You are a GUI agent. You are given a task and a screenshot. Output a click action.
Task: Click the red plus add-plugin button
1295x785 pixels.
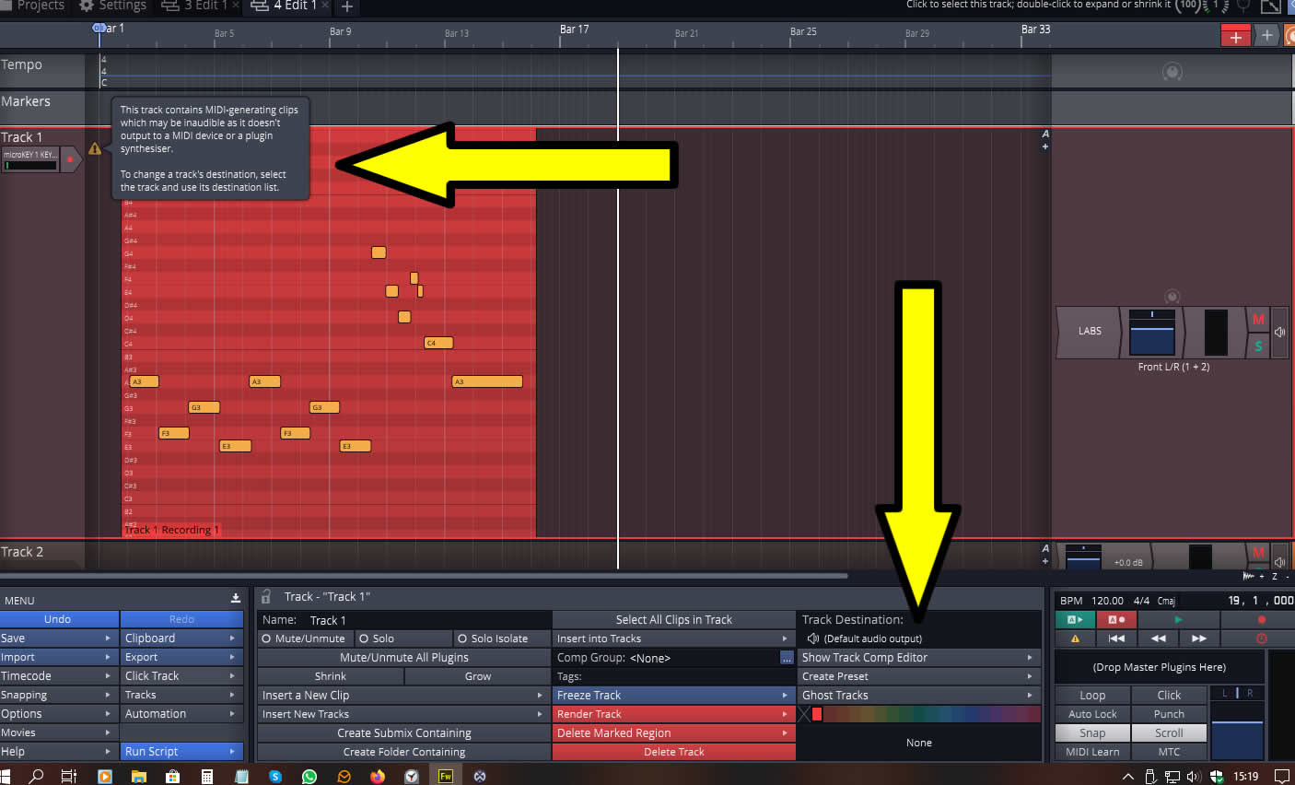(1235, 36)
